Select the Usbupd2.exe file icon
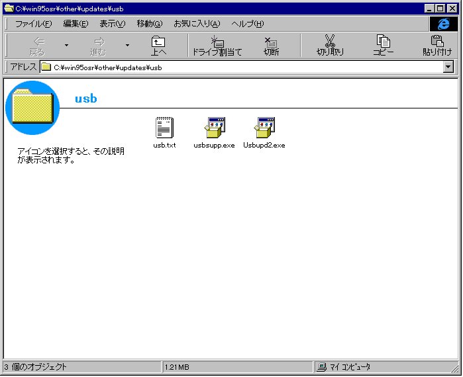Screen dimensions: 463x377 (264, 128)
